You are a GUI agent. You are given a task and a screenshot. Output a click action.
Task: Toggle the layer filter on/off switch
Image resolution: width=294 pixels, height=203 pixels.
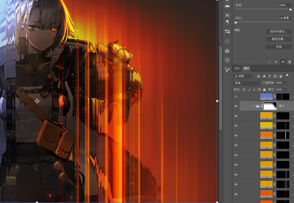click(x=287, y=76)
